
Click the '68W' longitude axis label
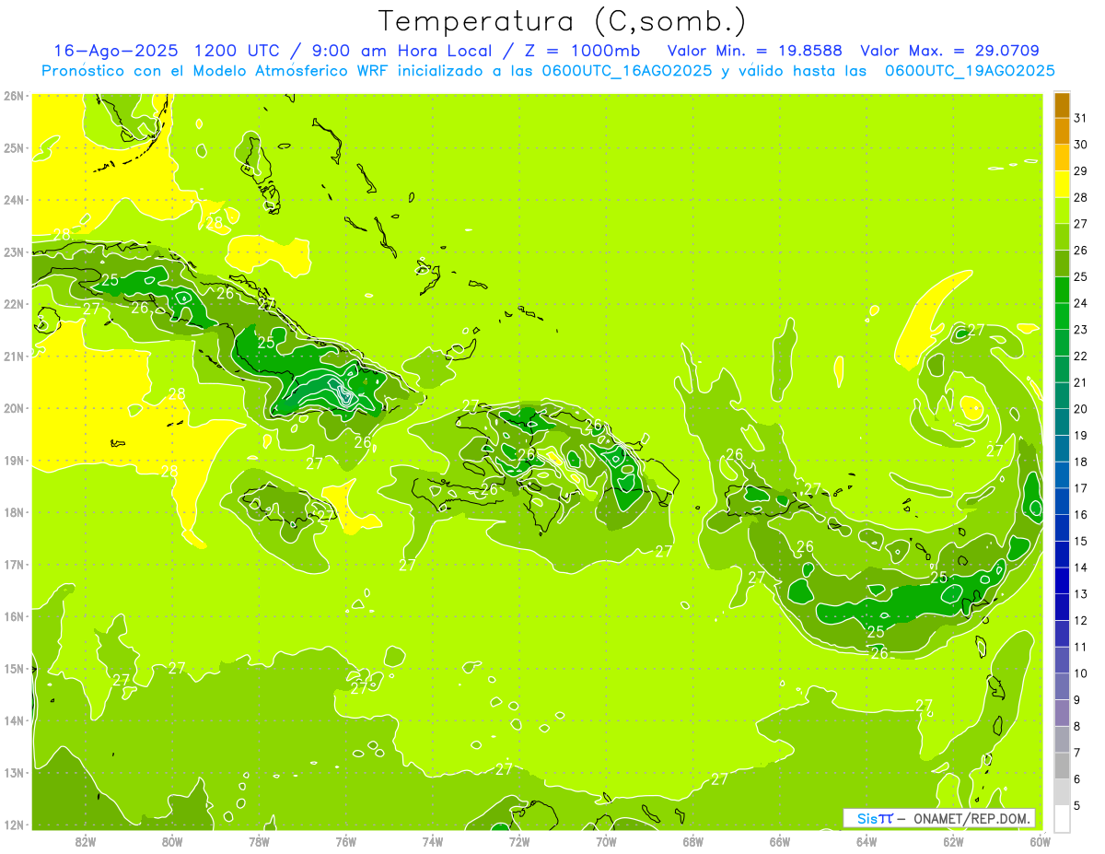point(693,840)
